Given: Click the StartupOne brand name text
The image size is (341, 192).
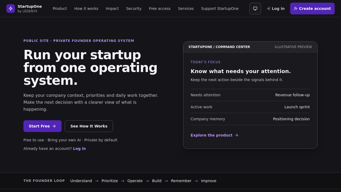Looking at the screenshot, I should [x=30, y=6].
